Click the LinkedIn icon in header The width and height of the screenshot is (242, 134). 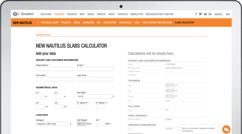(210, 14)
